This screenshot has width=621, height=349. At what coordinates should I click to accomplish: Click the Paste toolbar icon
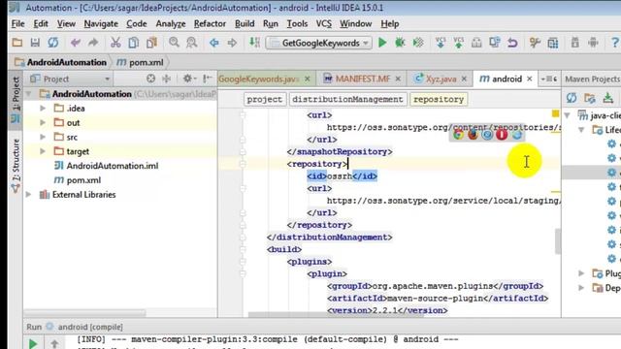click(x=151, y=43)
